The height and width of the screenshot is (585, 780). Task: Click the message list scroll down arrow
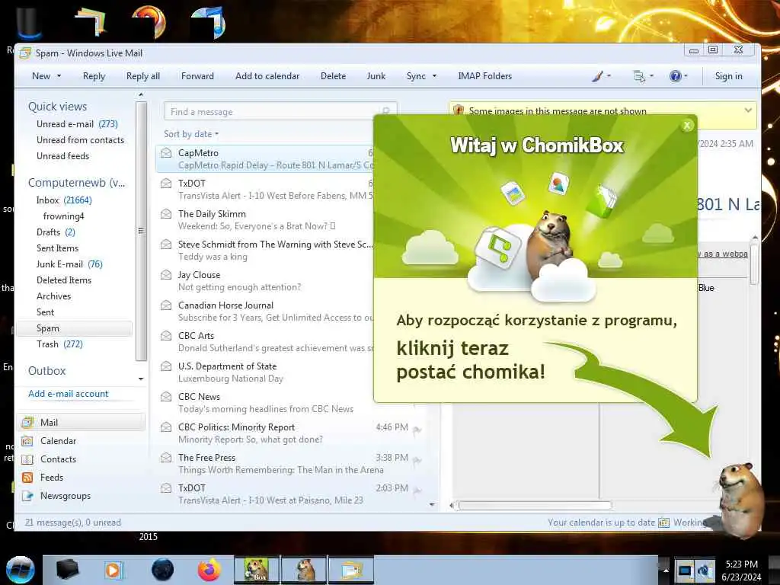click(432, 504)
